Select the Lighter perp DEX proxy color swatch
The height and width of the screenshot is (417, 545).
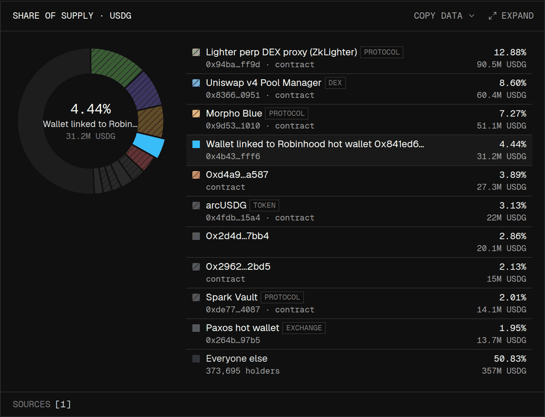coord(196,53)
